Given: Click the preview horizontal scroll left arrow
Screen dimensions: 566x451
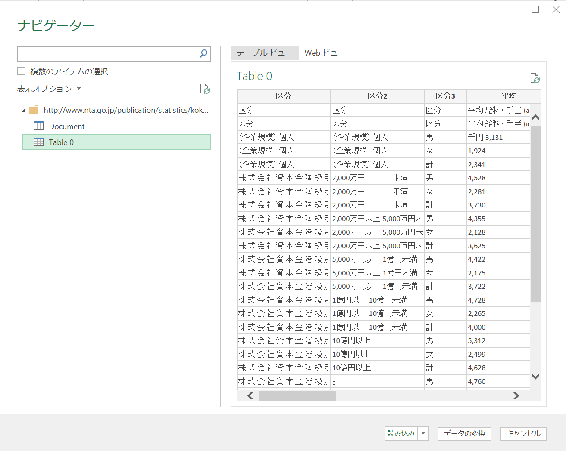Looking at the screenshot, I should click(250, 395).
